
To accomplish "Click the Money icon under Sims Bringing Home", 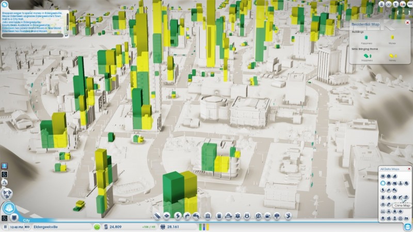I will [x=392, y=56].
